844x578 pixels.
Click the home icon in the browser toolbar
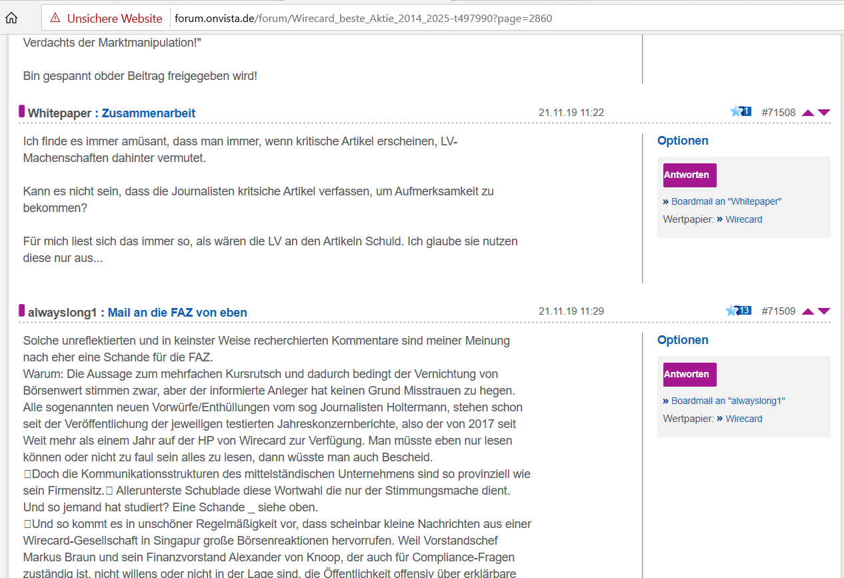(10, 18)
